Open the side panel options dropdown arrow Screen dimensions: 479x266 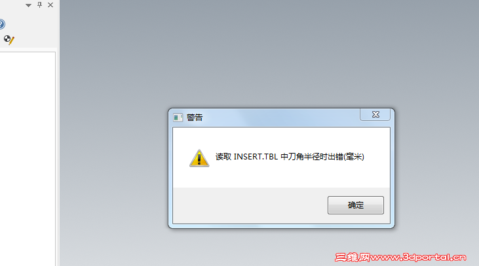pos(28,5)
